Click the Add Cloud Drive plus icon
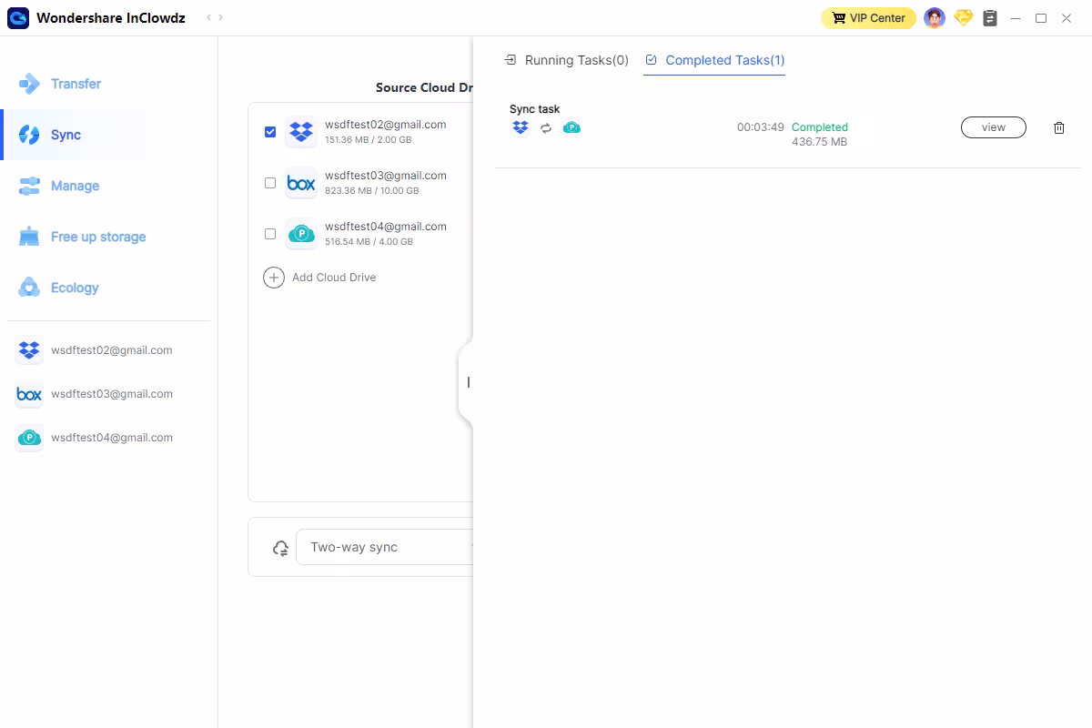The image size is (1092, 728). tap(274, 278)
